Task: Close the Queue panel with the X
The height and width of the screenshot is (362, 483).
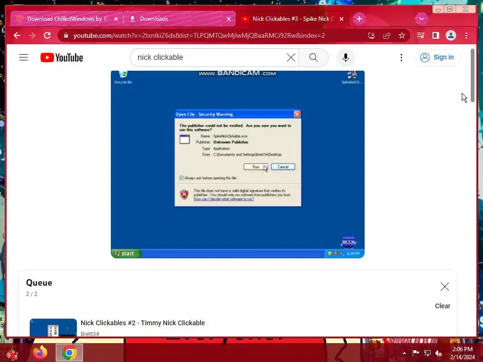Action: [x=444, y=287]
